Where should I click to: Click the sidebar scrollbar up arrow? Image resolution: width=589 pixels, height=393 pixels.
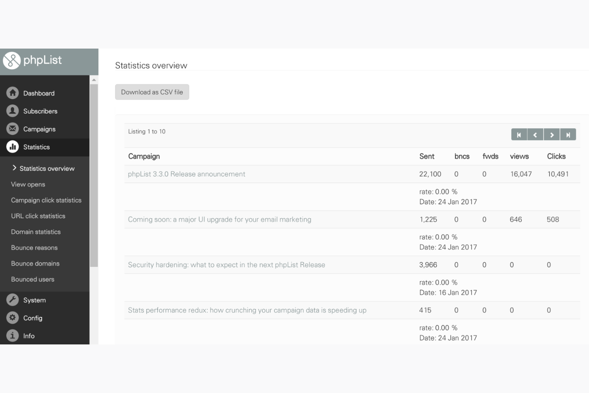point(94,80)
